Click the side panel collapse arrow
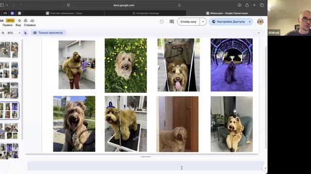 [265, 168]
